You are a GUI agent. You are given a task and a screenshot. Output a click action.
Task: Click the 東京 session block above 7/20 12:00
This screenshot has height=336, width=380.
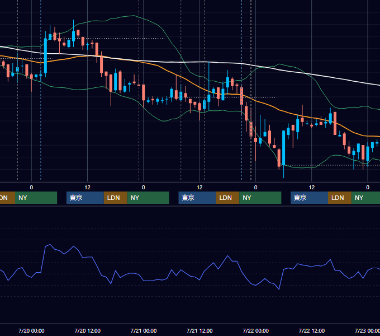coord(85,198)
